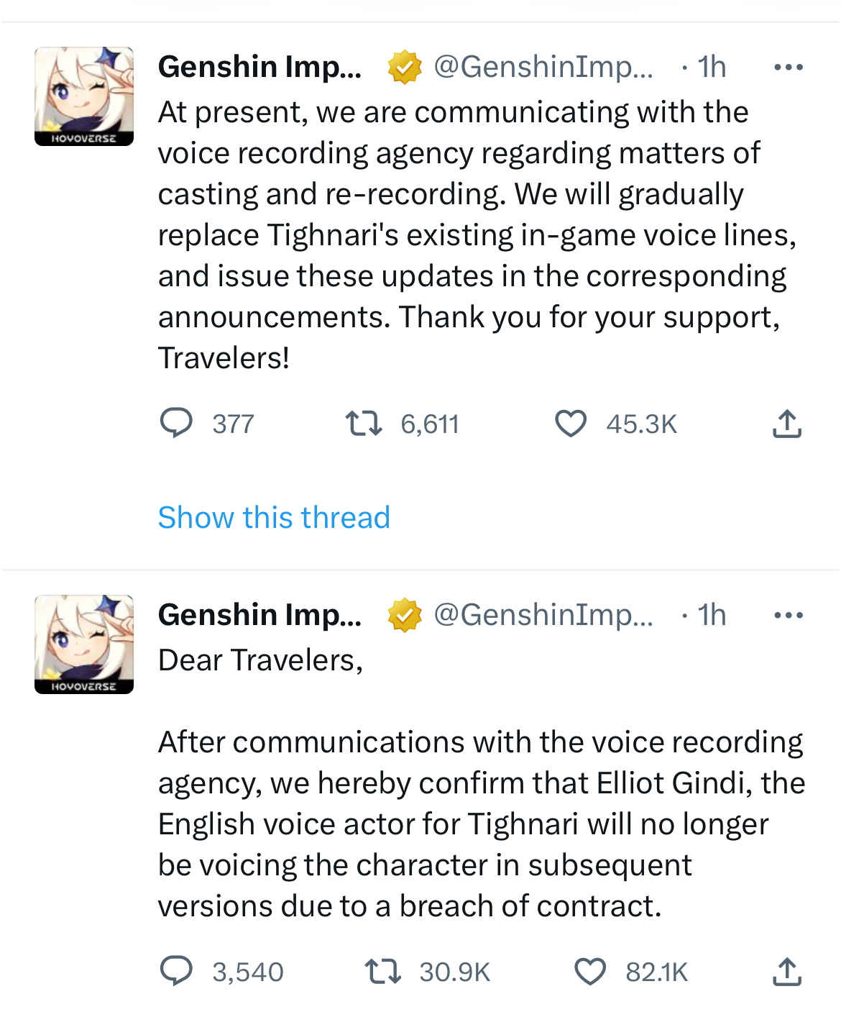The height and width of the screenshot is (1012, 841).
Task: Open the profile avatar on the second tweet
Action: tap(83, 644)
